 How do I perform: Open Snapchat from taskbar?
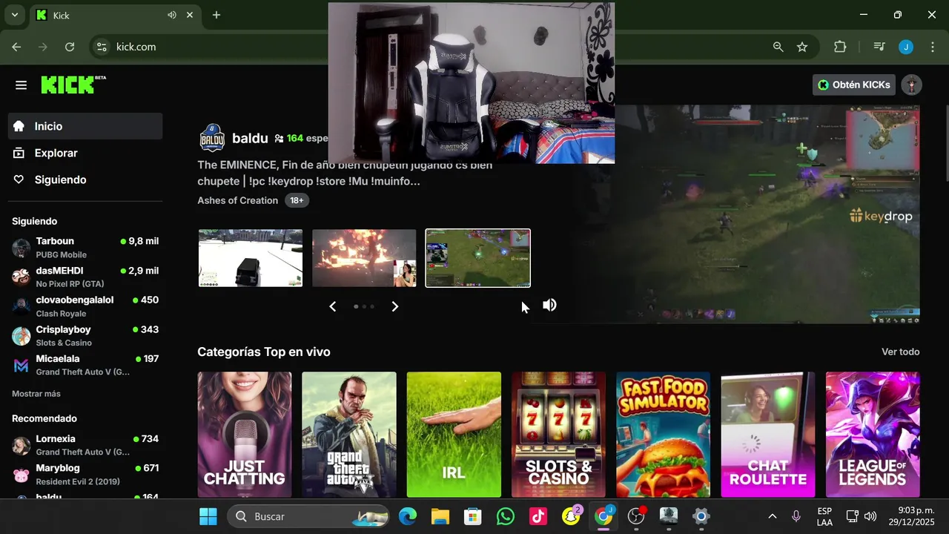tap(571, 516)
